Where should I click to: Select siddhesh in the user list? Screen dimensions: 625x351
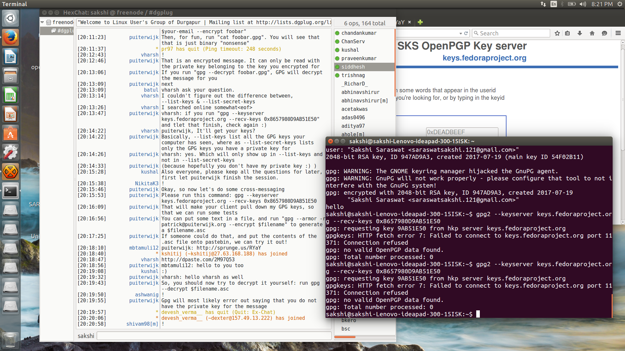[x=364, y=67]
